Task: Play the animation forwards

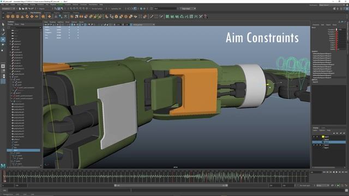Action: coord(336,172)
